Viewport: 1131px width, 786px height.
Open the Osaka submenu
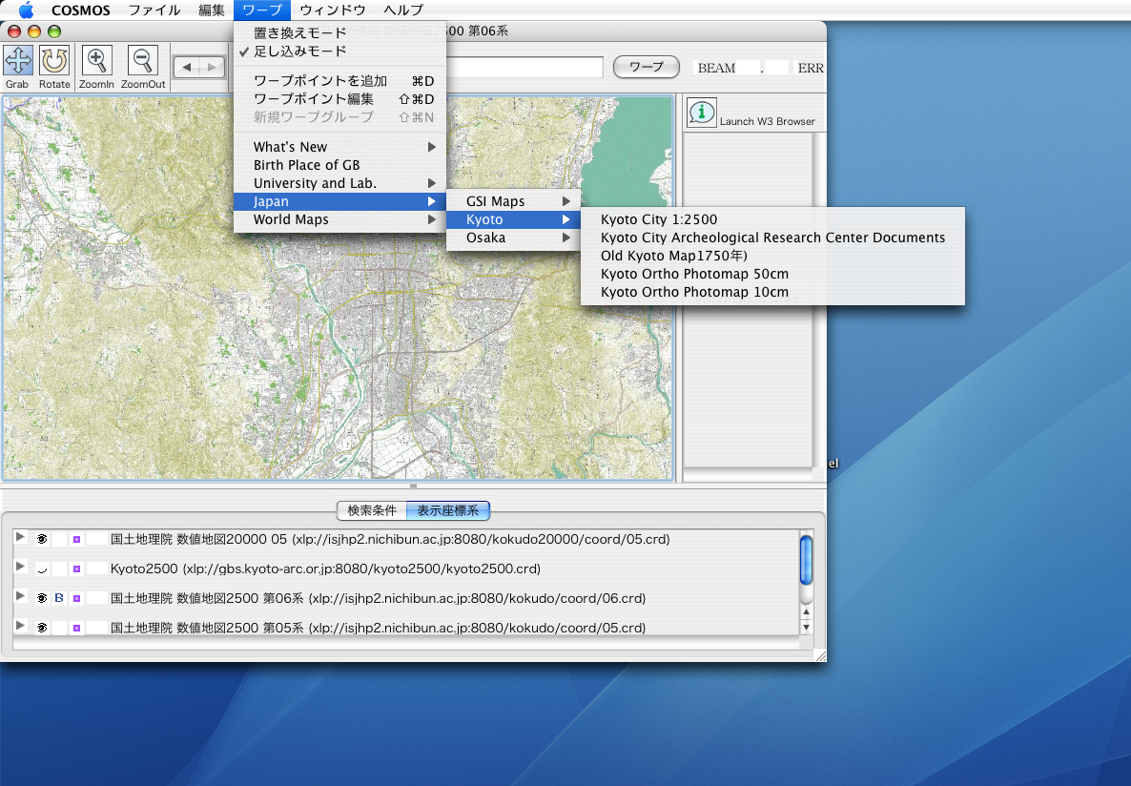click(514, 238)
